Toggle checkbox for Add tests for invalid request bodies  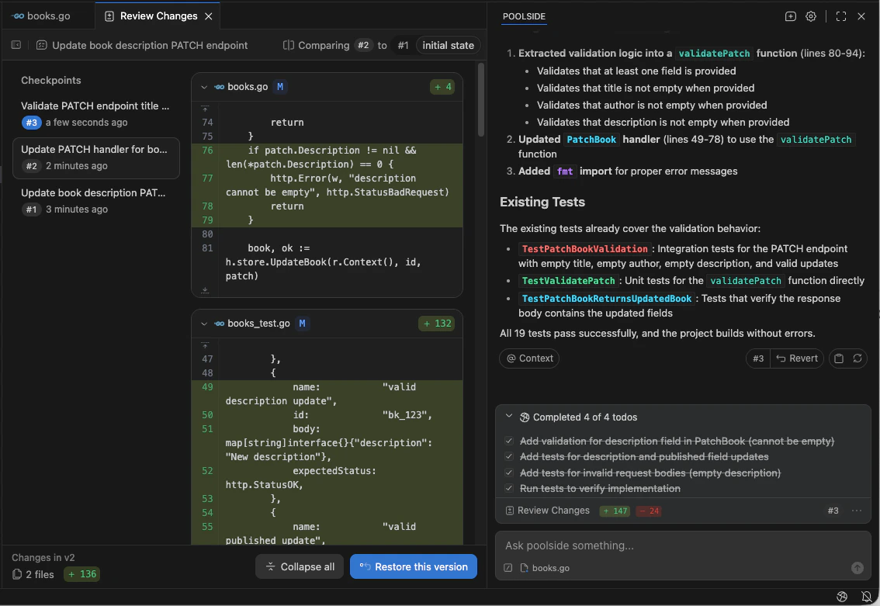click(509, 473)
